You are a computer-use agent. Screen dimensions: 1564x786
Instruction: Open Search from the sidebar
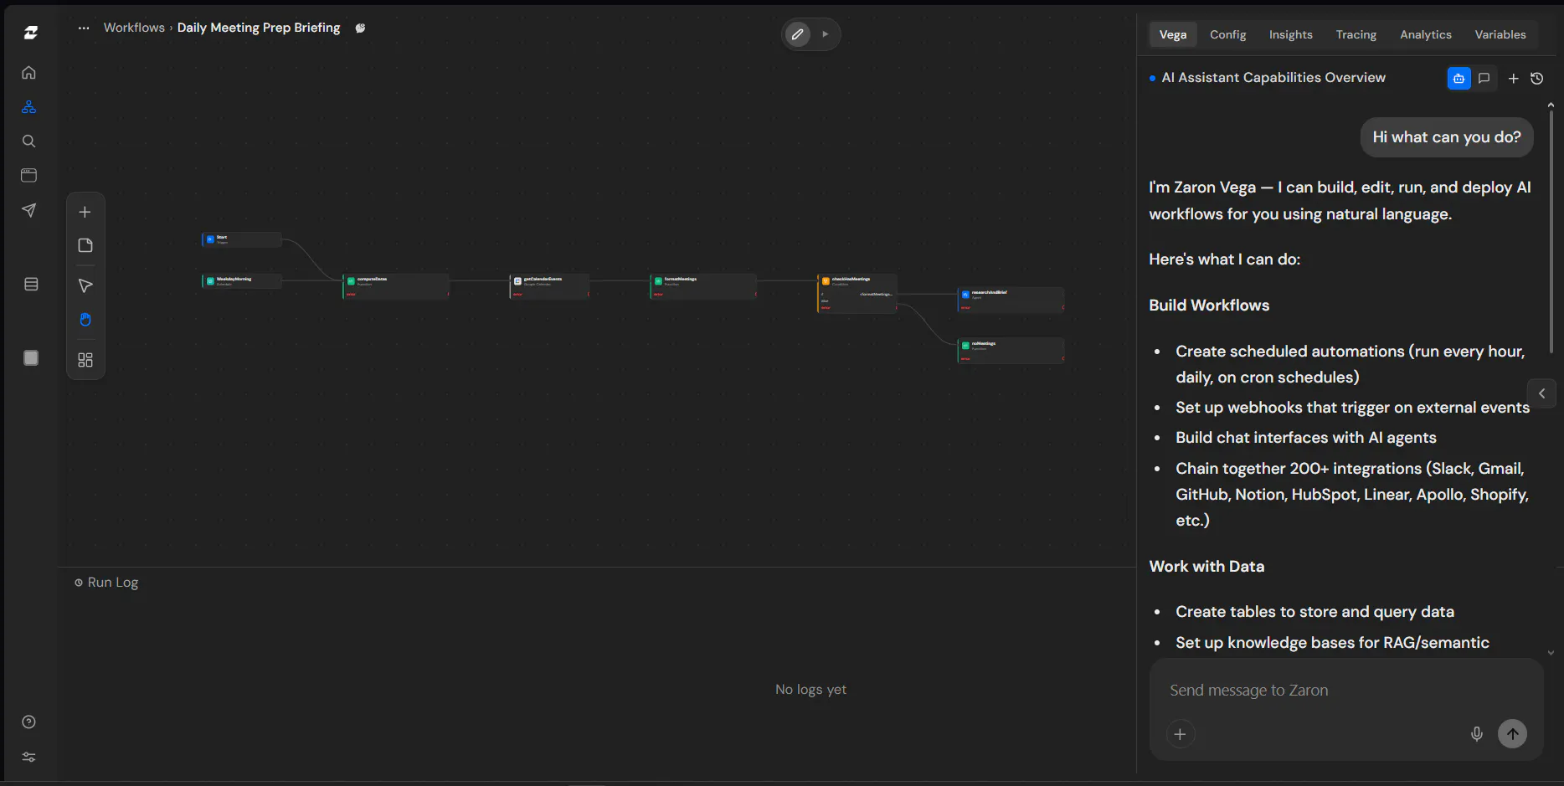(x=28, y=141)
